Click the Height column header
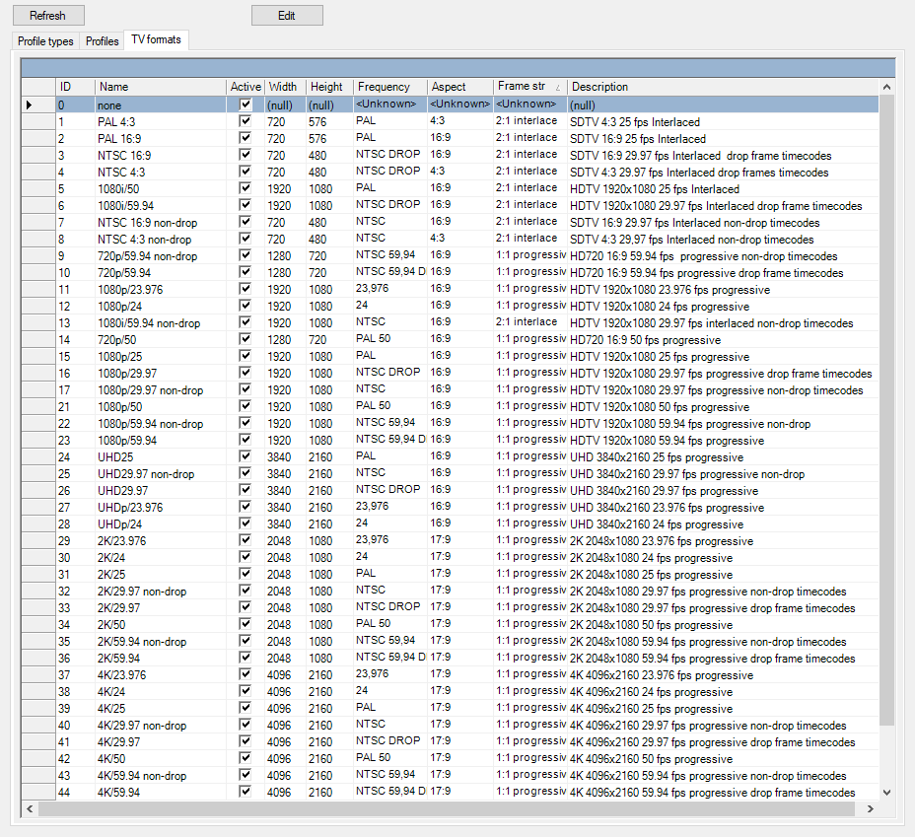 coord(329,87)
